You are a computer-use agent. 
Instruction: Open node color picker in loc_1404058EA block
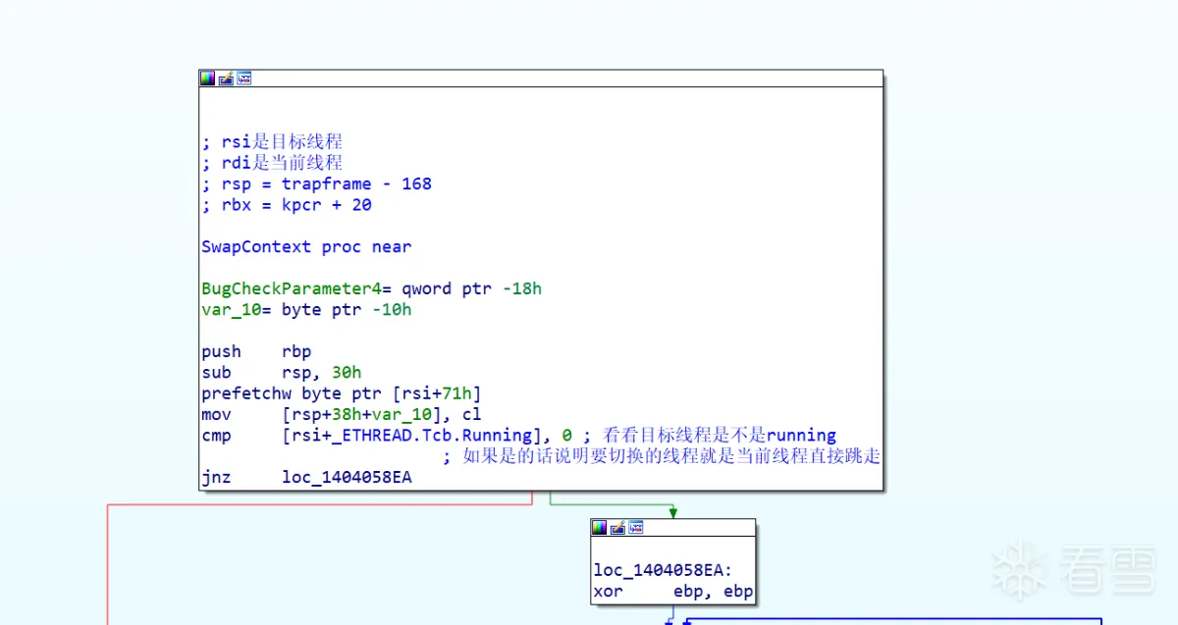(x=599, y=528)
